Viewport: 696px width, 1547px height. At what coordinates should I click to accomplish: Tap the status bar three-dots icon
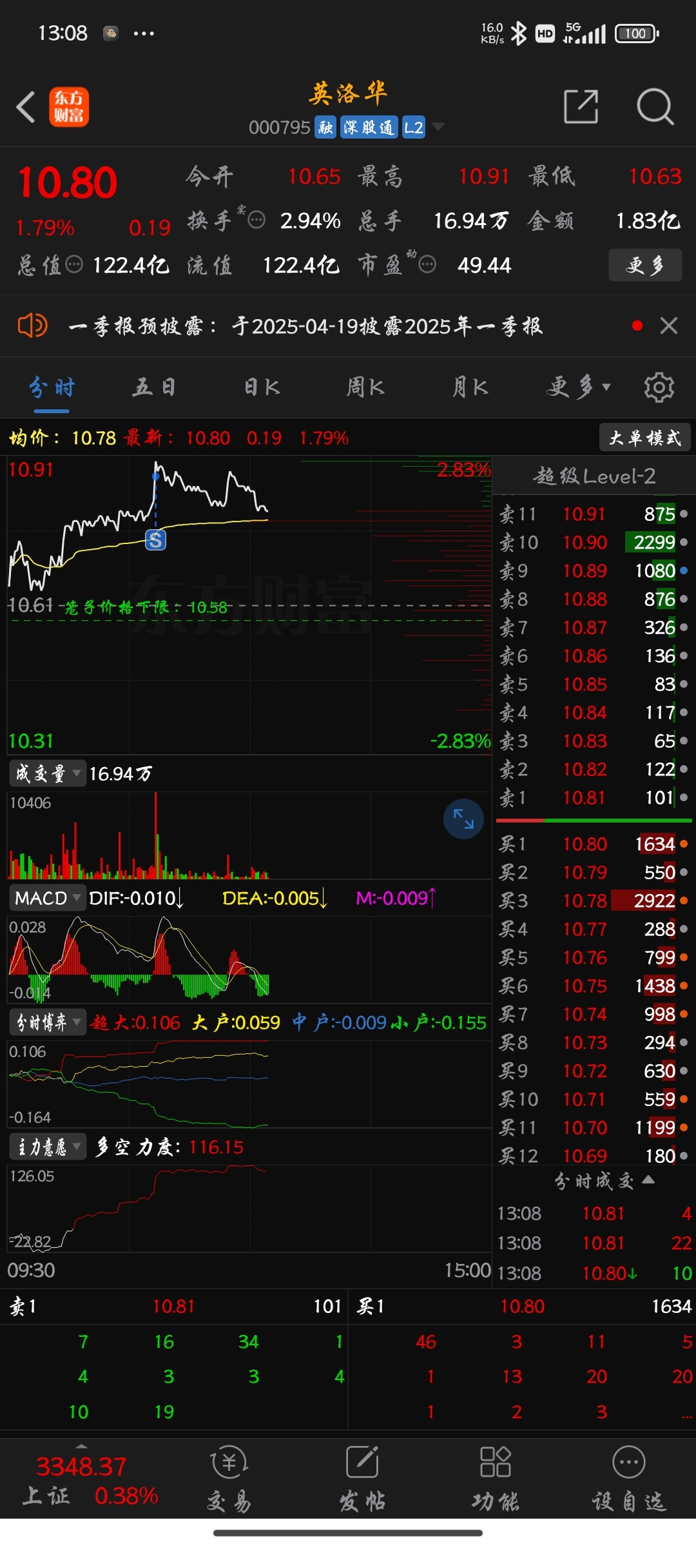coord(143,33)
